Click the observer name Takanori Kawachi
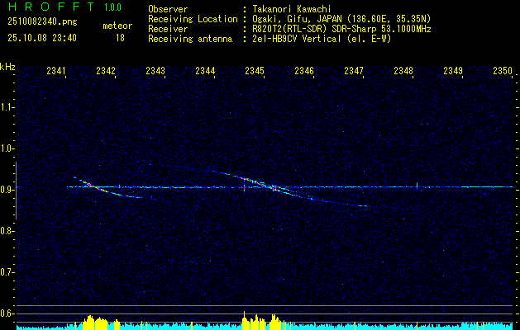 coord(291,9)
